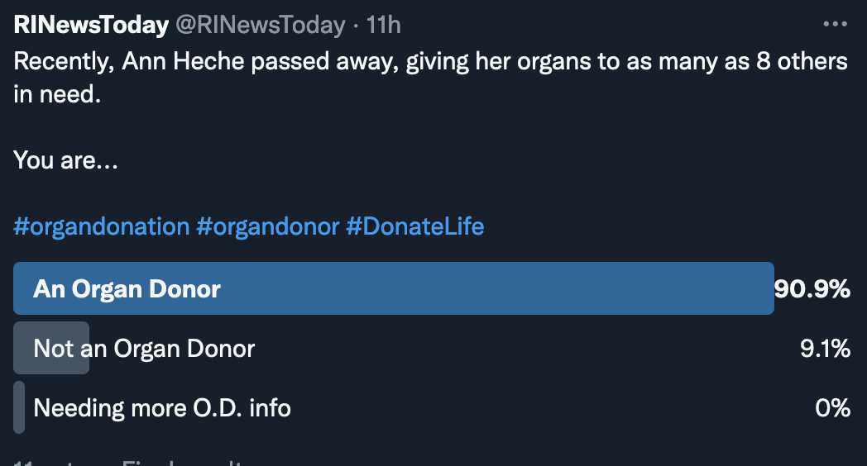Click the 90.9% poll percentage
Screen dimensions: 867x466
pyautogui.click(x=812, y=289)
